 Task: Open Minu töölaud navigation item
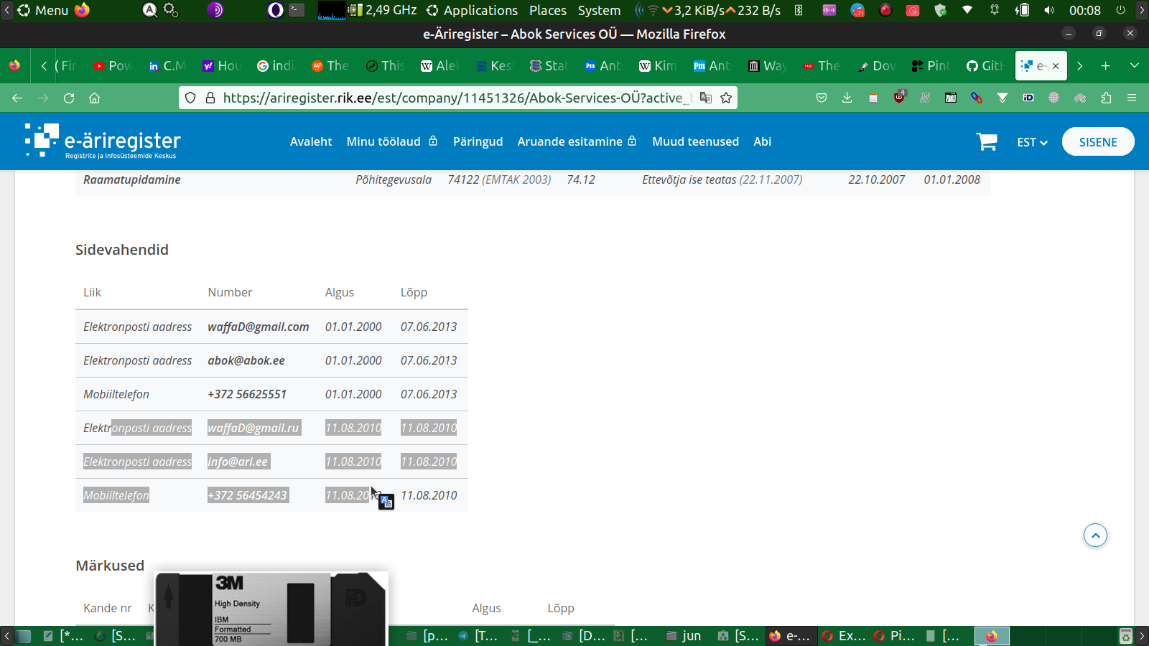[392, 141]
